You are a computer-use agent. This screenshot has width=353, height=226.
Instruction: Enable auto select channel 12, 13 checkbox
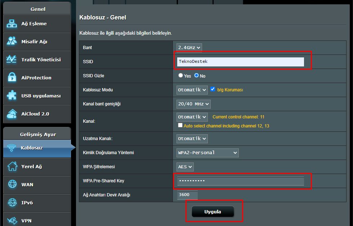pos(180,126)
